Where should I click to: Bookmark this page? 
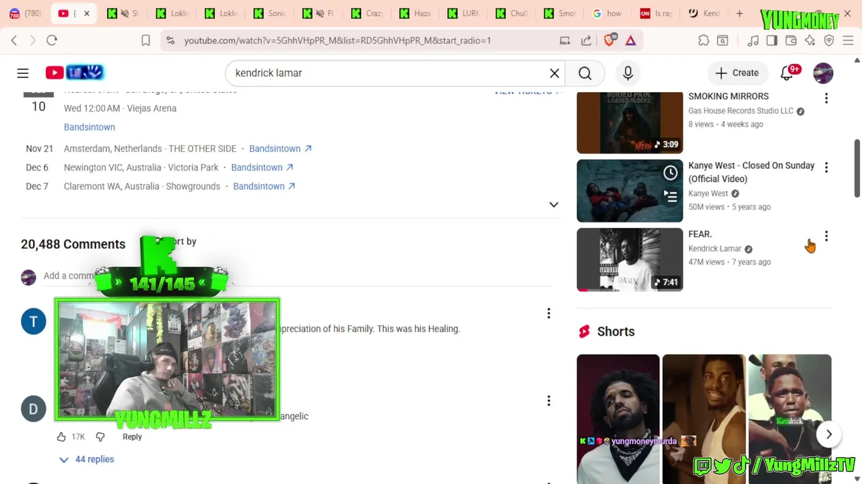click(x=145, y=40)
